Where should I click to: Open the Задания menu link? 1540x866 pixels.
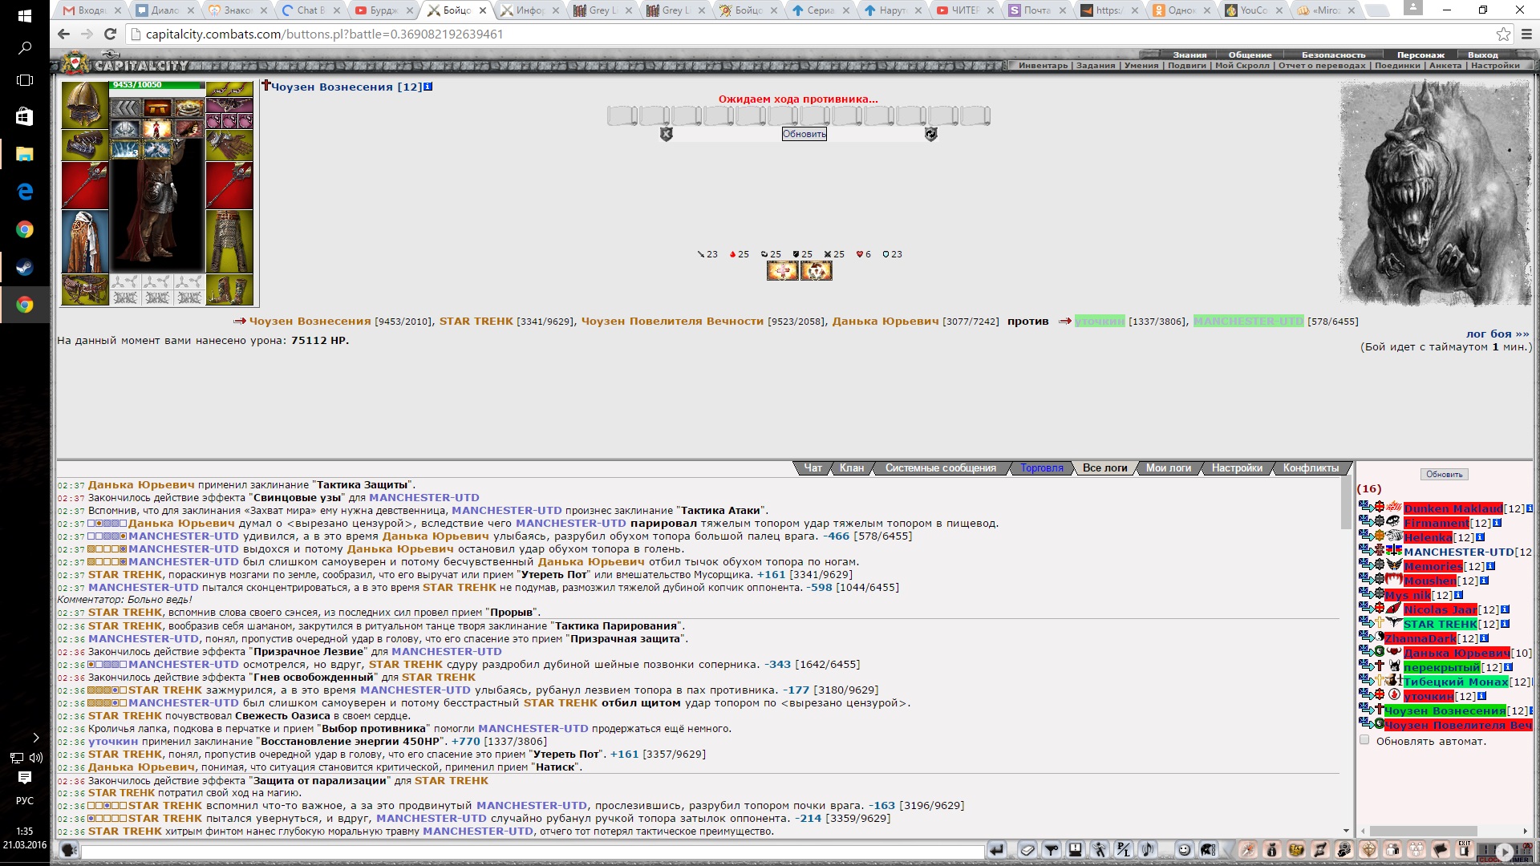coord(1096,66)
